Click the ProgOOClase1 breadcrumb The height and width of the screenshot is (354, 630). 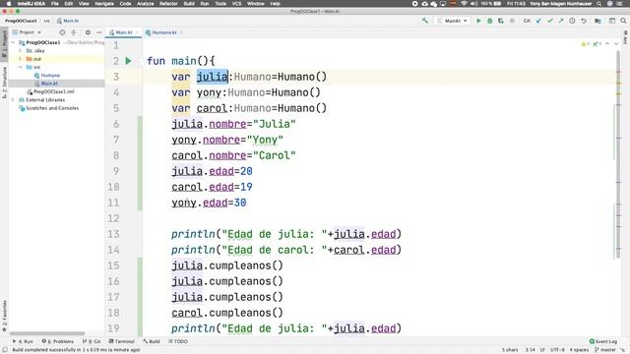click(21, 21)
